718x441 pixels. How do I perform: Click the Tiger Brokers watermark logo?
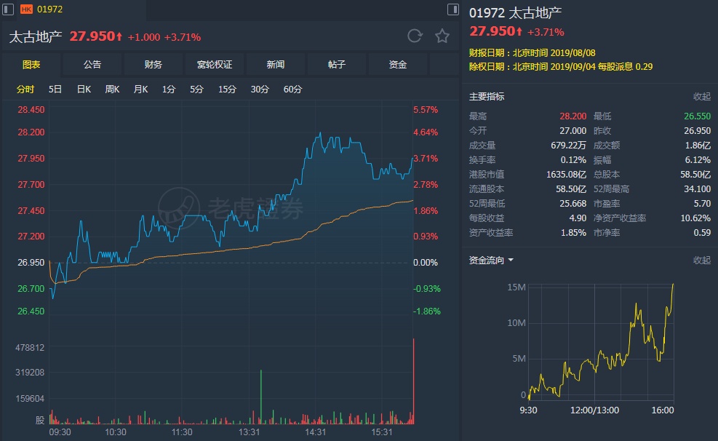[172, 208]
